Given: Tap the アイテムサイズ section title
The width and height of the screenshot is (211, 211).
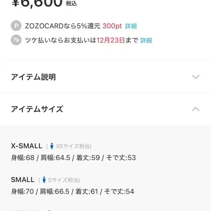Looking at the screenshot, I should tap(37, 109).
